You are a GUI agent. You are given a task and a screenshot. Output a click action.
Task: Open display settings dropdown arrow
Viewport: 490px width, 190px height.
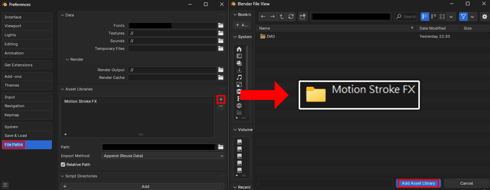point(452,16)
